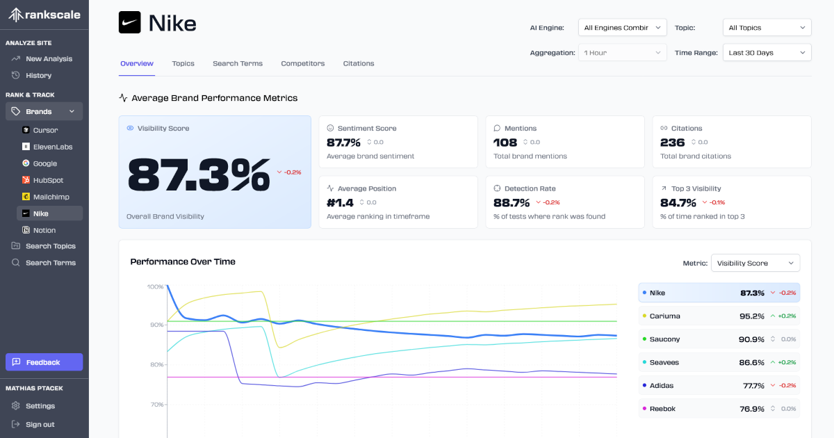Image resolution: width=834 pixels, height=438 pixels.
Task: Click the Overall Brand Visibility caption
Action: click(165, 216)
